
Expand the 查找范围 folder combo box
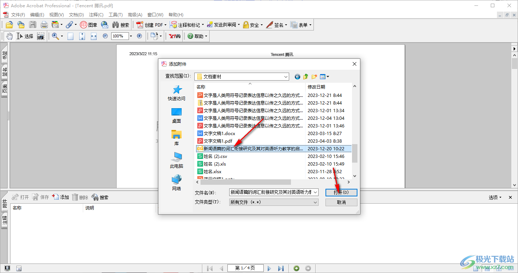click(x=242, y=77)
